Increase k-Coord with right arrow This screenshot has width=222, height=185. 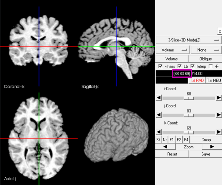(219, 132)
